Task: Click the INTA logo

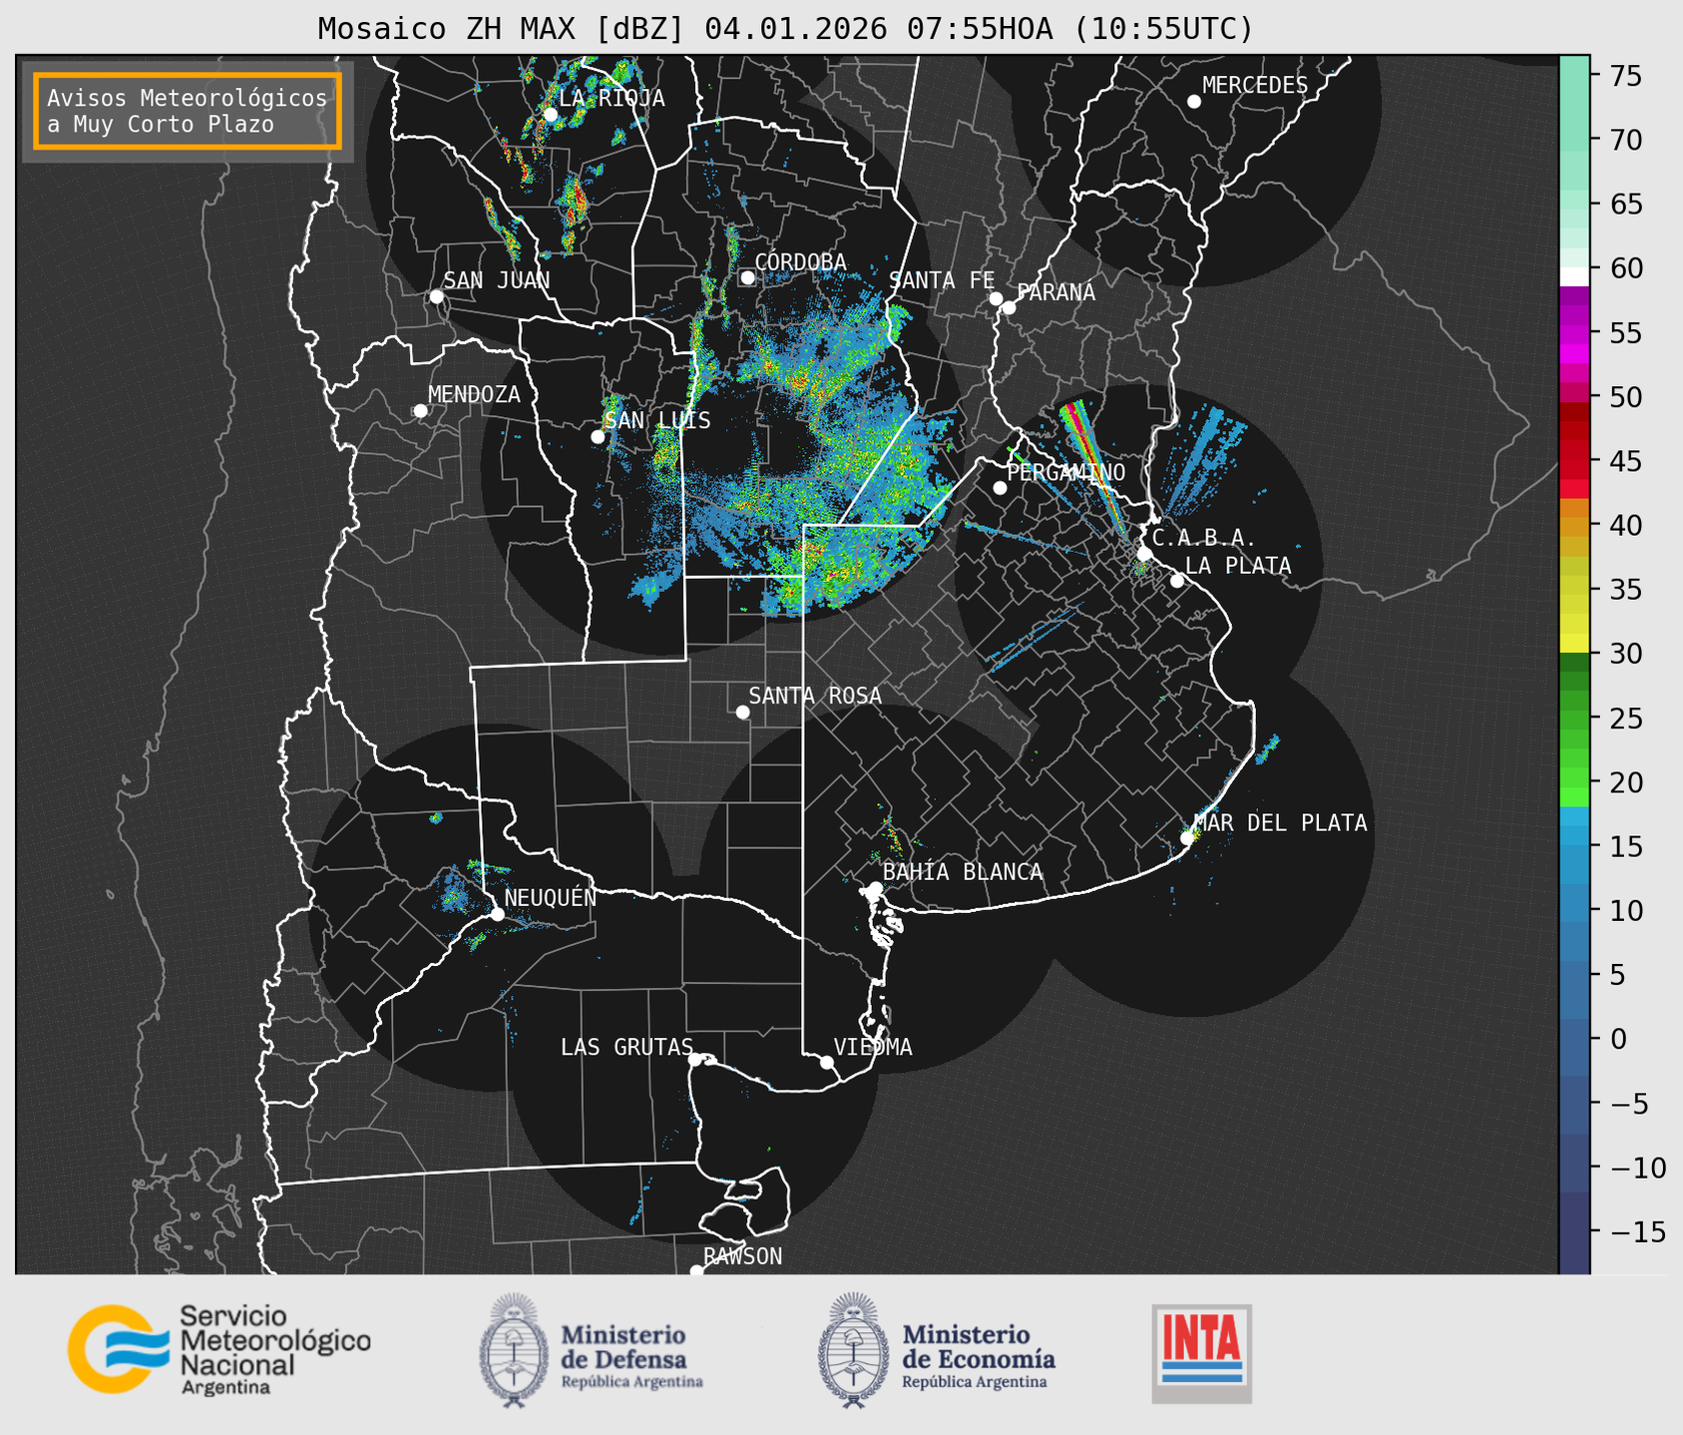Action: 1201,1353
